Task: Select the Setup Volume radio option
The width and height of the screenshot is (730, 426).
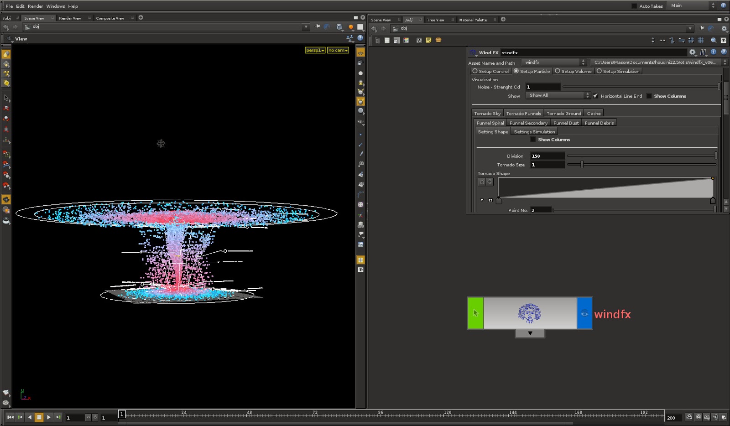Action: (x=558, y=71)
